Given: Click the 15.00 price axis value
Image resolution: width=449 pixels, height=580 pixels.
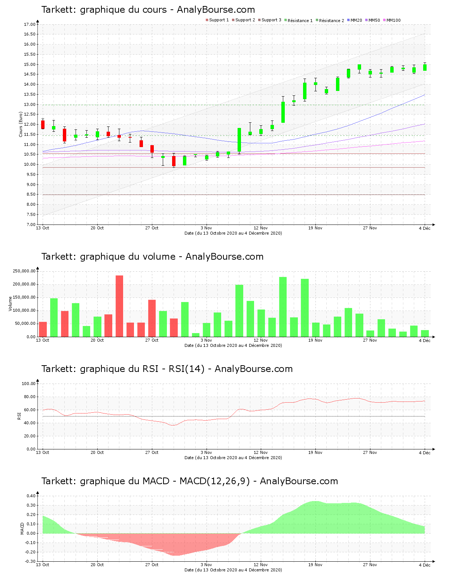Looking at the screenshot, I should 30,64.
